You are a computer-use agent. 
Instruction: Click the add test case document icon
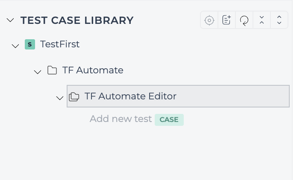226,20
